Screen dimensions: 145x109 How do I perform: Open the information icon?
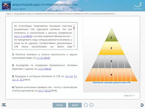[92, 105]
